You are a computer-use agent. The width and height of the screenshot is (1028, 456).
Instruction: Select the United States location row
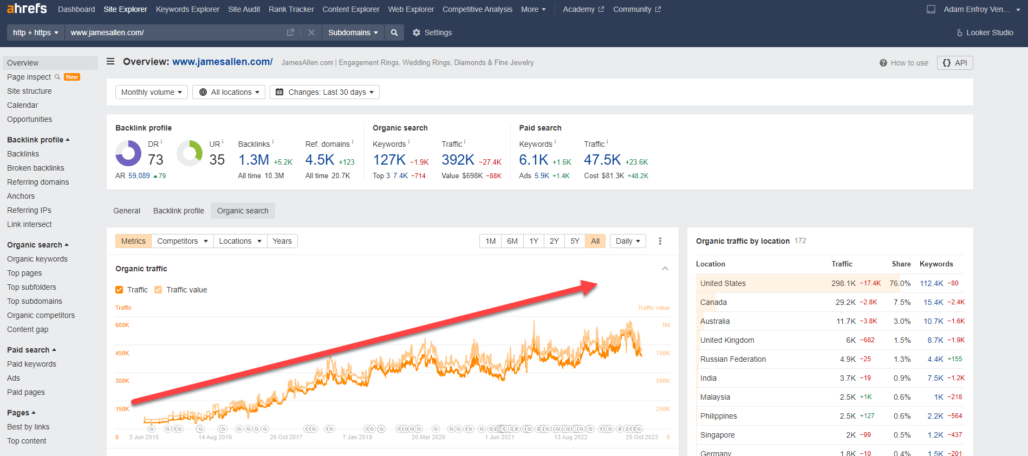tap(830, 283)
